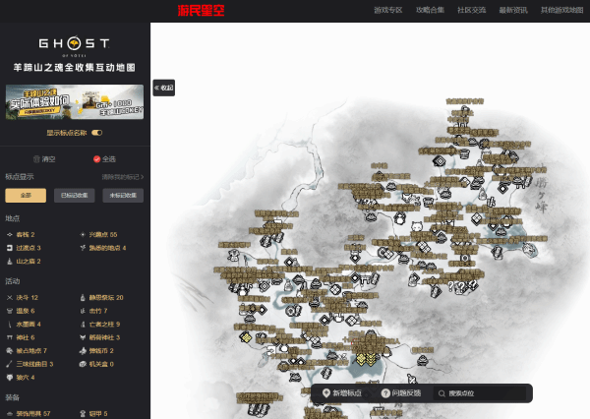Toggle the 亡者之柱 9 category icon

pyautogui.click(x=84, y=324)
